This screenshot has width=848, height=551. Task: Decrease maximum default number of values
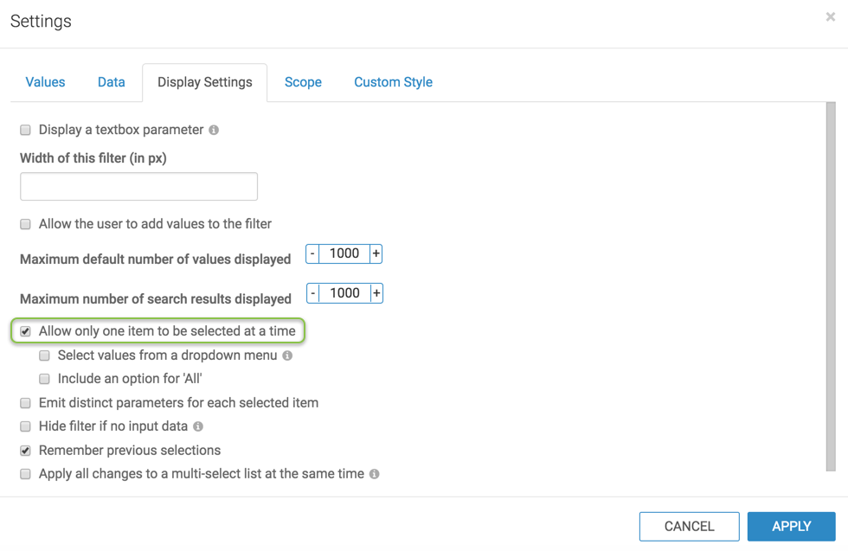(x=312, y=253)
